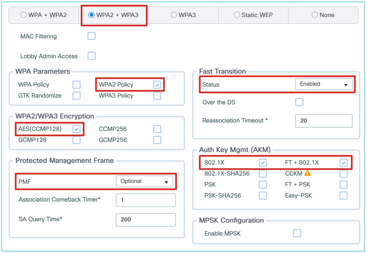Screen dimensions: 367x253
Task: Enable the GCMP256 encryption checkbox
Action: [x=157, y=140]
